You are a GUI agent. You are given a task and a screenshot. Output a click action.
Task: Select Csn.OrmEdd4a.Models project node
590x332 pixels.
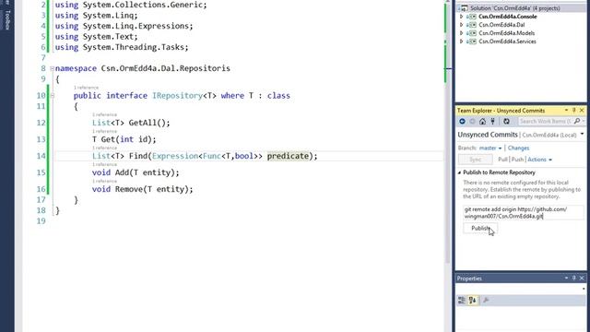click(506, 33)
